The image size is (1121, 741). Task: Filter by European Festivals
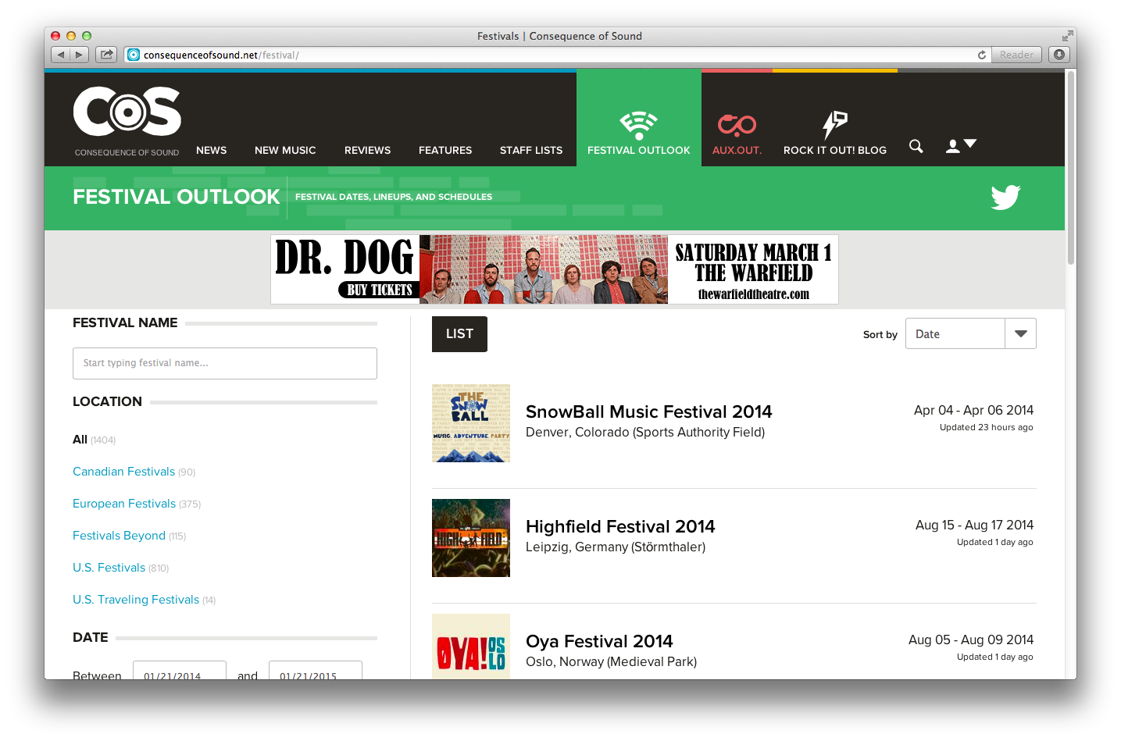pyautogui.click(x=124, y=504)
